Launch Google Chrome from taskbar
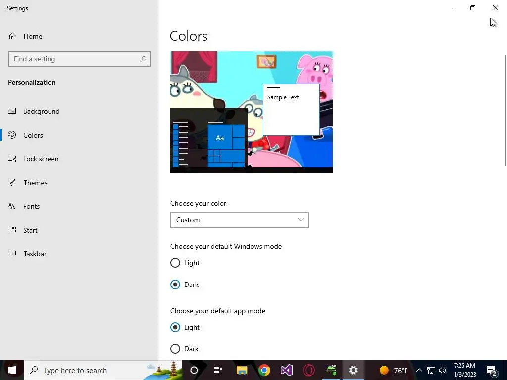Image resolution: width=507 pixels, height=380 pixels. pyautogui.click(x=264, y=370)
